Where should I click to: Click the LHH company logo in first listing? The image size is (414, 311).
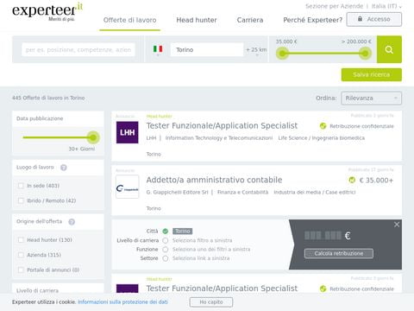[127, 132]
